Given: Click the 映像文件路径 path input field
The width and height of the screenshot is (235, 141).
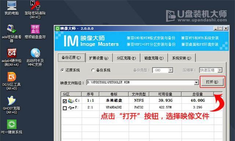Looking at the screenshot, I should point(140,82).
